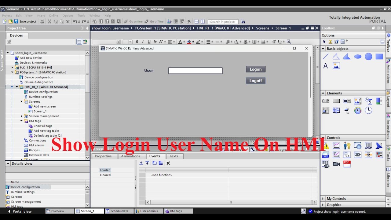391x220 pixels.
Task: Select the HTML browser control
Action: tap(358, 146)
